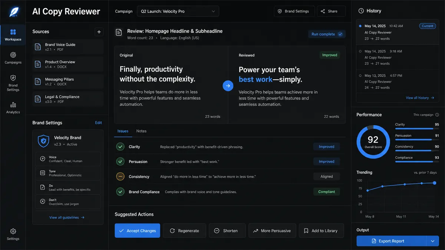Select the May 14 9:18 AM history entry
The image size is (445, 250).
pos(398,57)
